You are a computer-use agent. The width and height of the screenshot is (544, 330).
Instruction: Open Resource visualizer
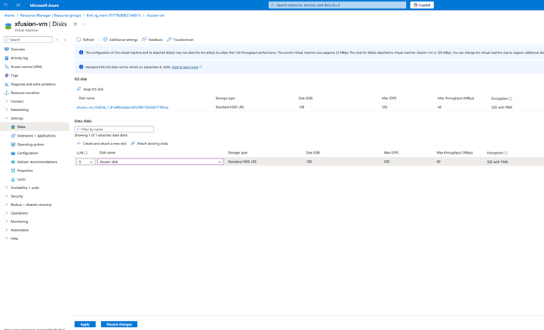click(25, 93)
